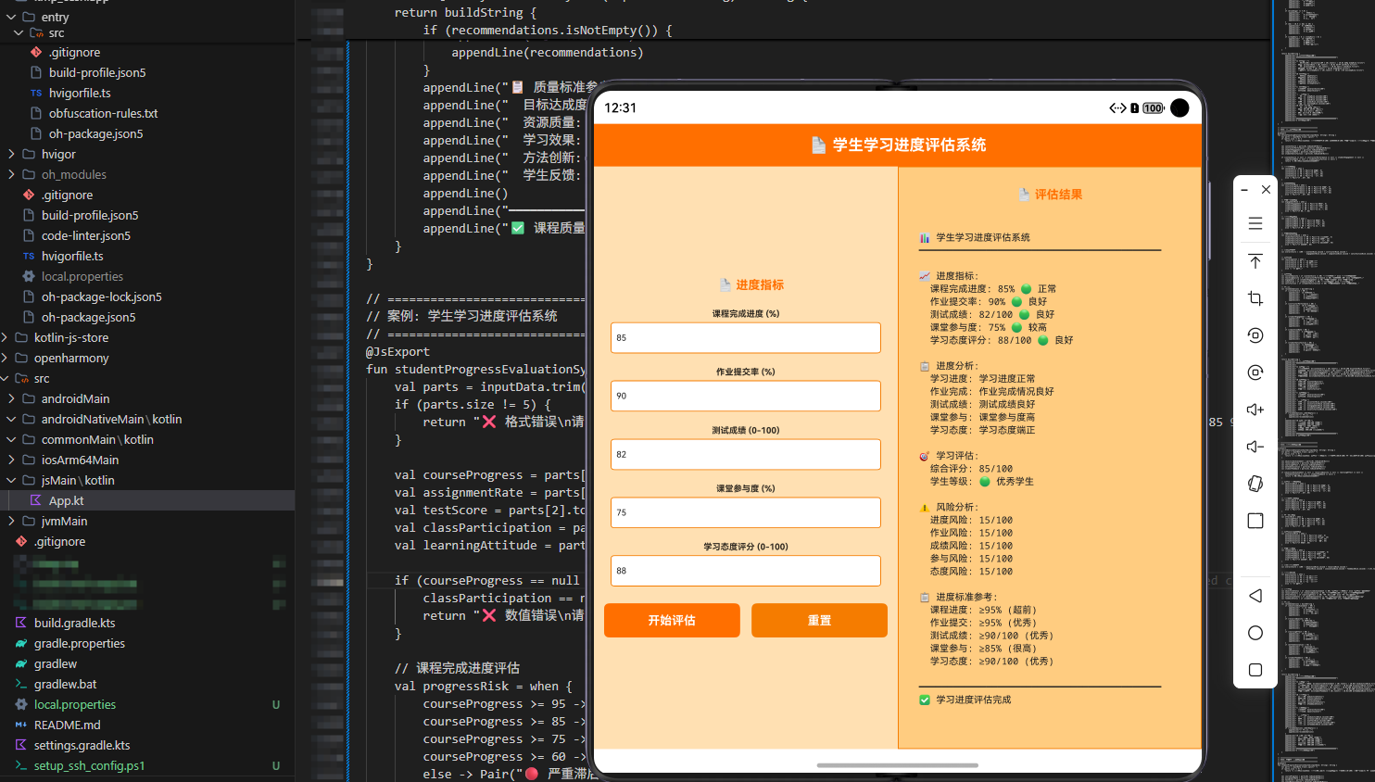1375x782 pixels.
Task: Tap the emulator Home circle button
Action: tap(1255, 633)
